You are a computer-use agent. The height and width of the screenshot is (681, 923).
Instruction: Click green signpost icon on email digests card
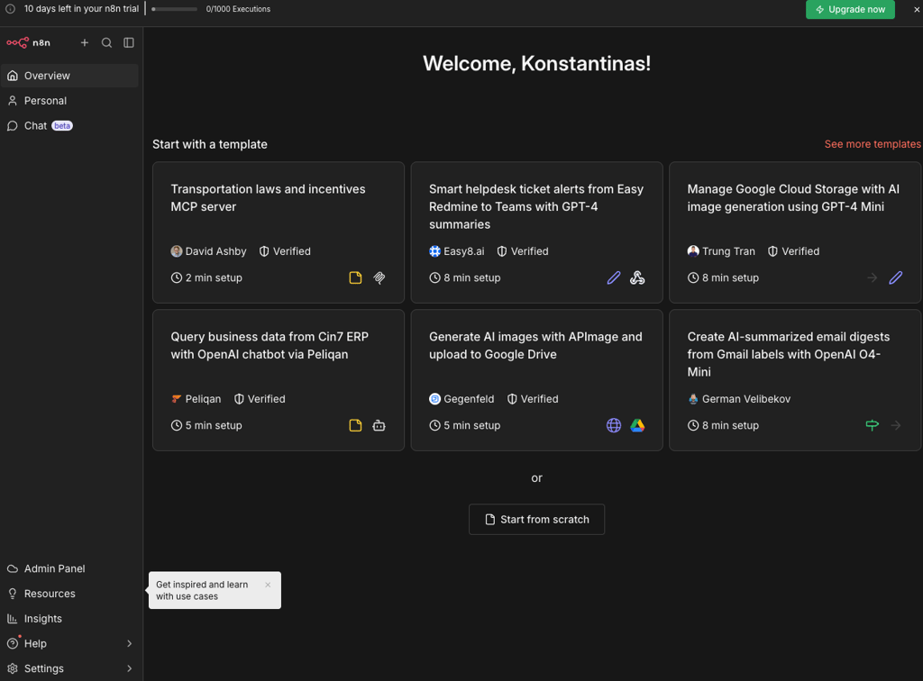(873, 425)
